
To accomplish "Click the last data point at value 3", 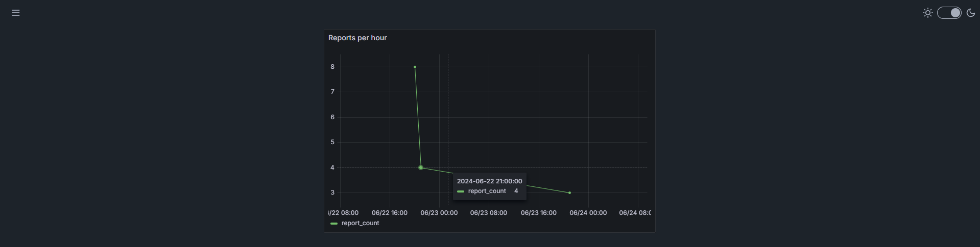I will [569, 193].
